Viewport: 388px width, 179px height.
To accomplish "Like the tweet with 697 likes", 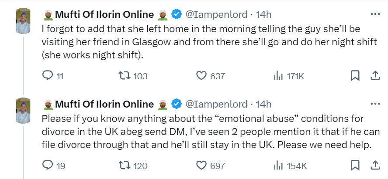I will pyautogui.click(x=201, y=165).
